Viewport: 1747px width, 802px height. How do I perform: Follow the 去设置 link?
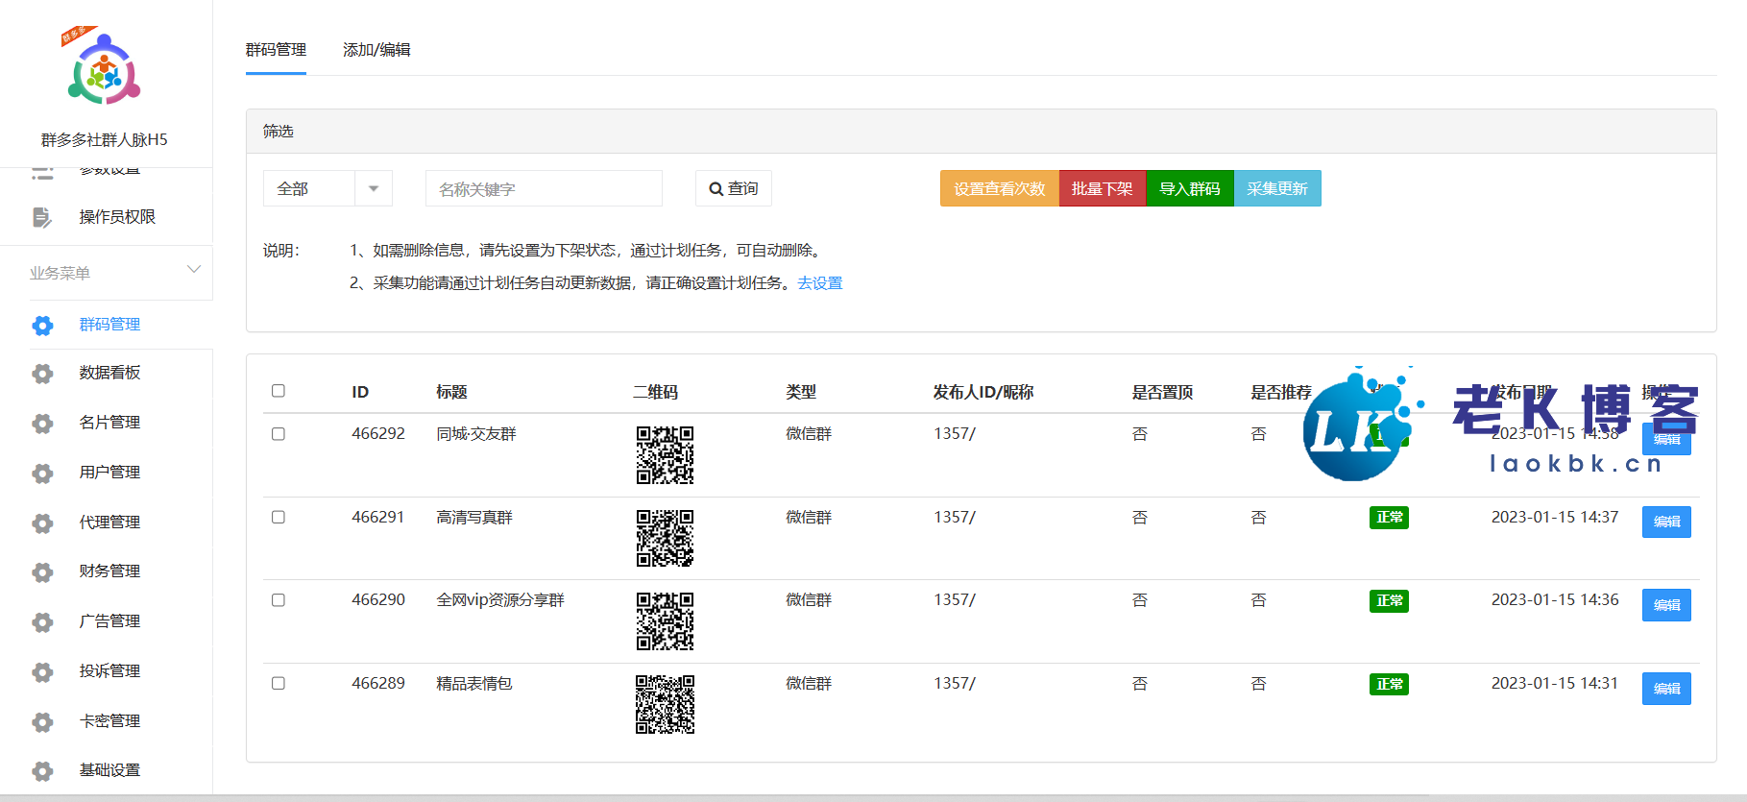[x=820, y=283]
